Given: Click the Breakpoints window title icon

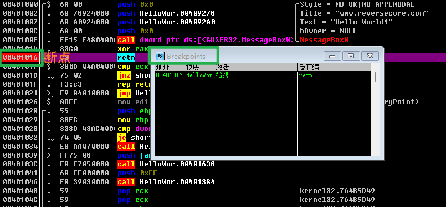Looking at the screenshot, I should pyautogui.click(x=161, y=56).
